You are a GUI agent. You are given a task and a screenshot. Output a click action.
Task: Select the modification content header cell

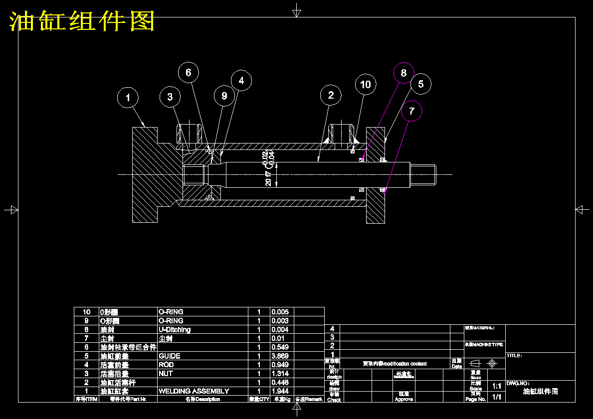coord(395,364)
